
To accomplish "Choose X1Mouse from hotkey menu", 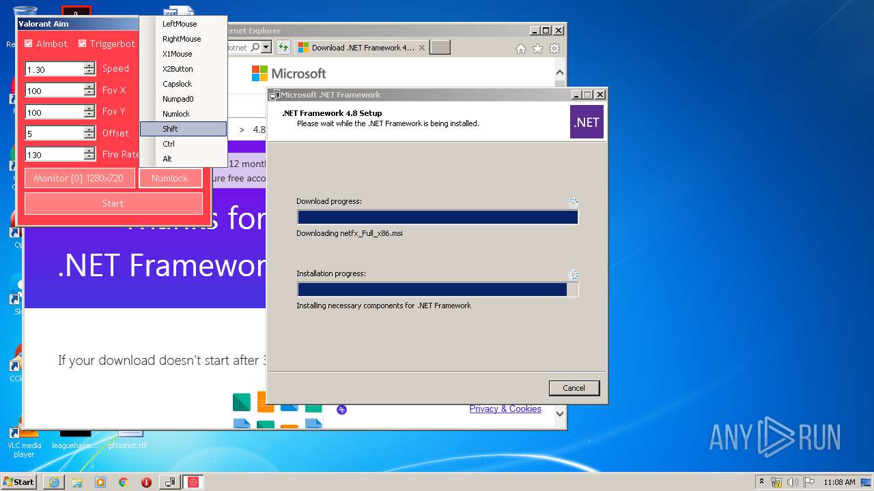I will pyautogui.click(x=183, y=54).
